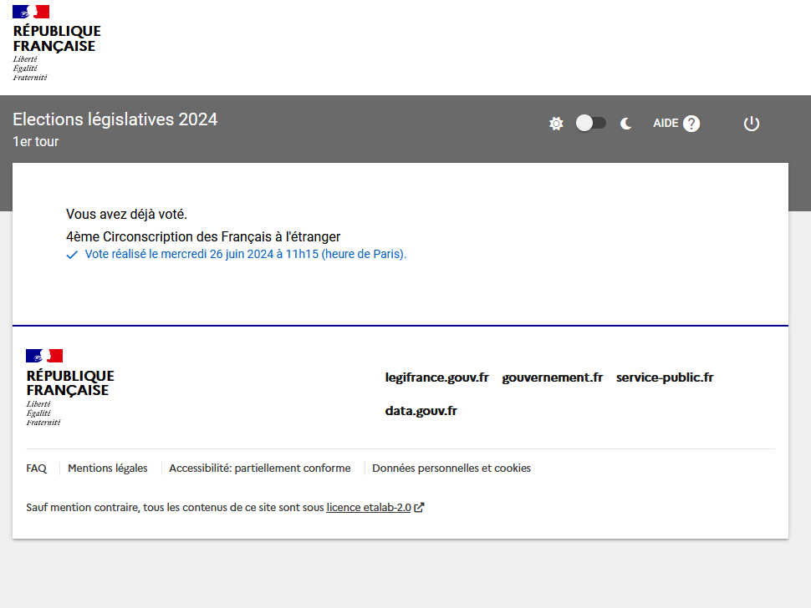Open gouvernement.fr link
The height and width of the screenshot is (608, 811).
(553, 377)
